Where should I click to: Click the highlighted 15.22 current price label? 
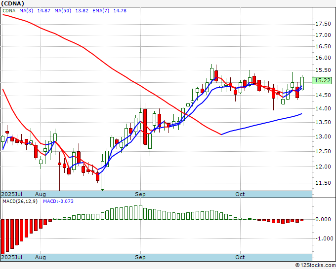322,80
